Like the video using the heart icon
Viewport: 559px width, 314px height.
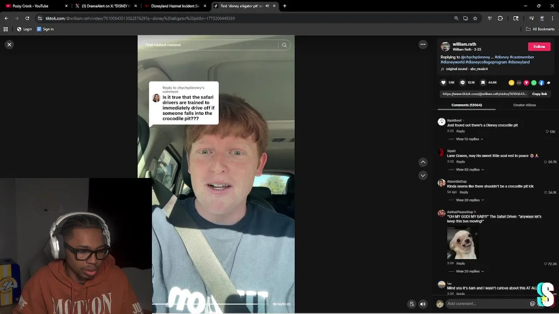point(443,82)
